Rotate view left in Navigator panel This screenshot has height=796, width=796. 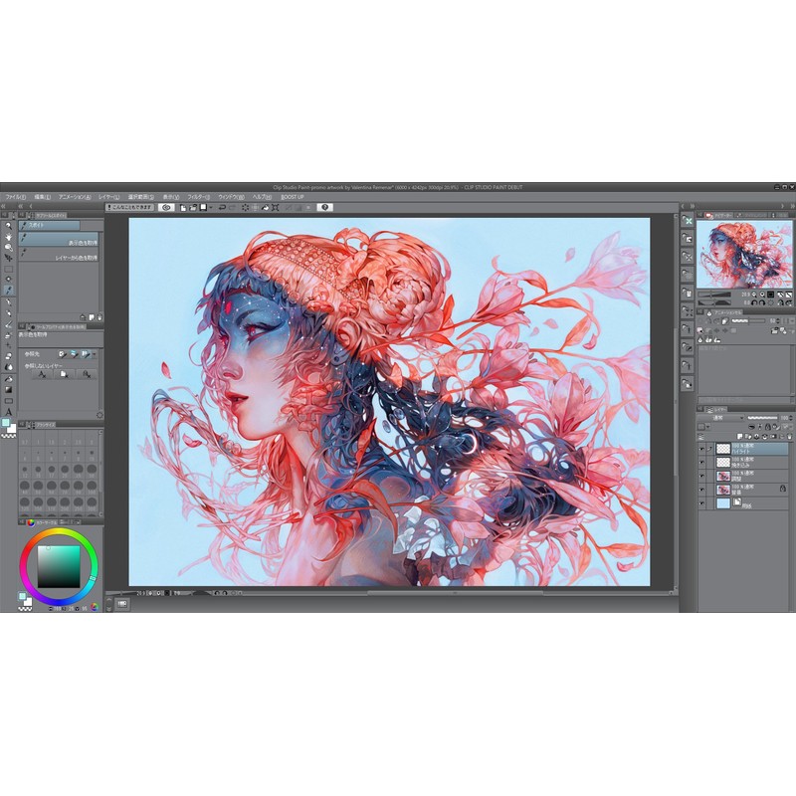click(754, 302)
